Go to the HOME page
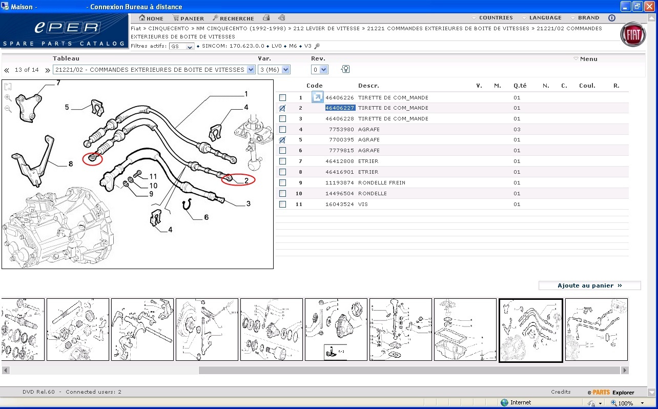The image size is (658, 409). pyautogui.click(x=151, y=18)
